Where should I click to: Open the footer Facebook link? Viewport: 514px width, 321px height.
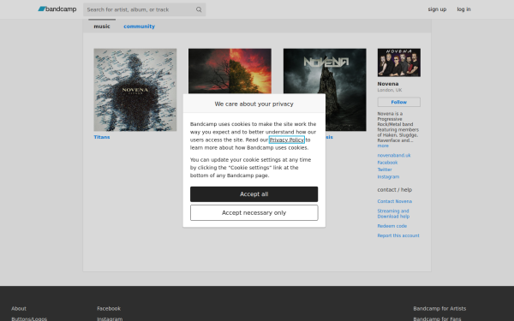(109, 308)
